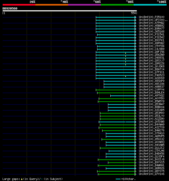The image size is (169, 181).
Task: Select the UniRef100_C0PFV4 label
Action: point(152,90)
